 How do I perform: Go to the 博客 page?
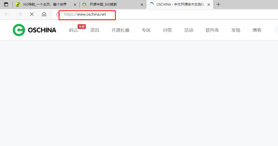tap(257, 30)
